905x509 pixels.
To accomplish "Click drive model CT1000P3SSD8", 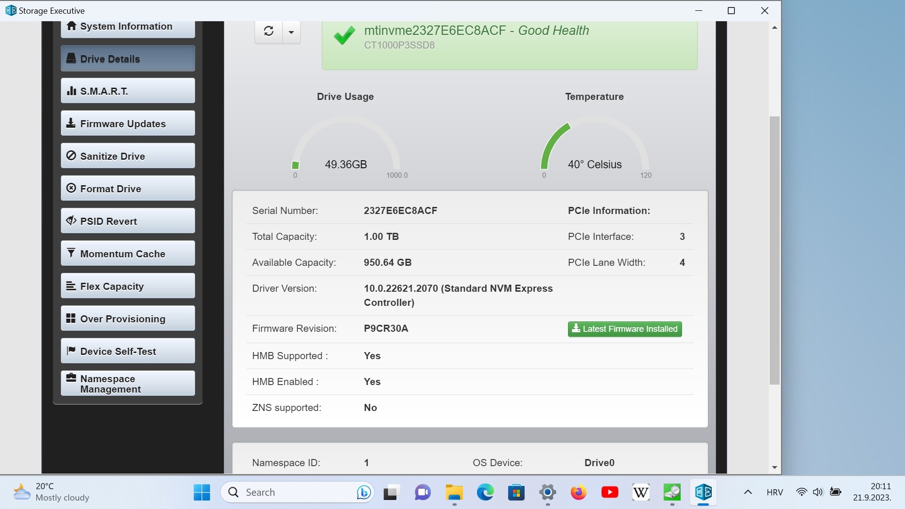I will pyautogui.click(x=399, y=45).
